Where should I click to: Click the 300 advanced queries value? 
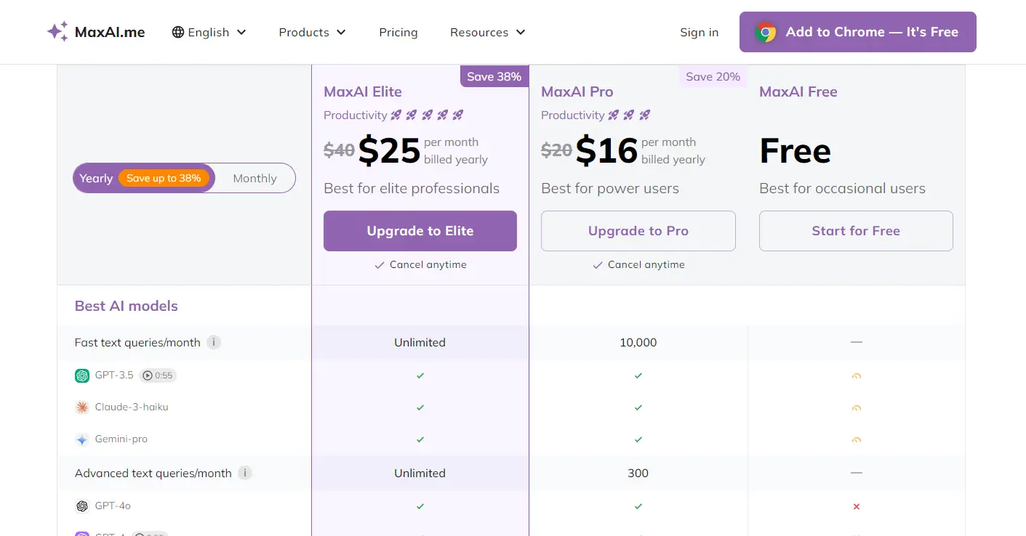point(638,473)
